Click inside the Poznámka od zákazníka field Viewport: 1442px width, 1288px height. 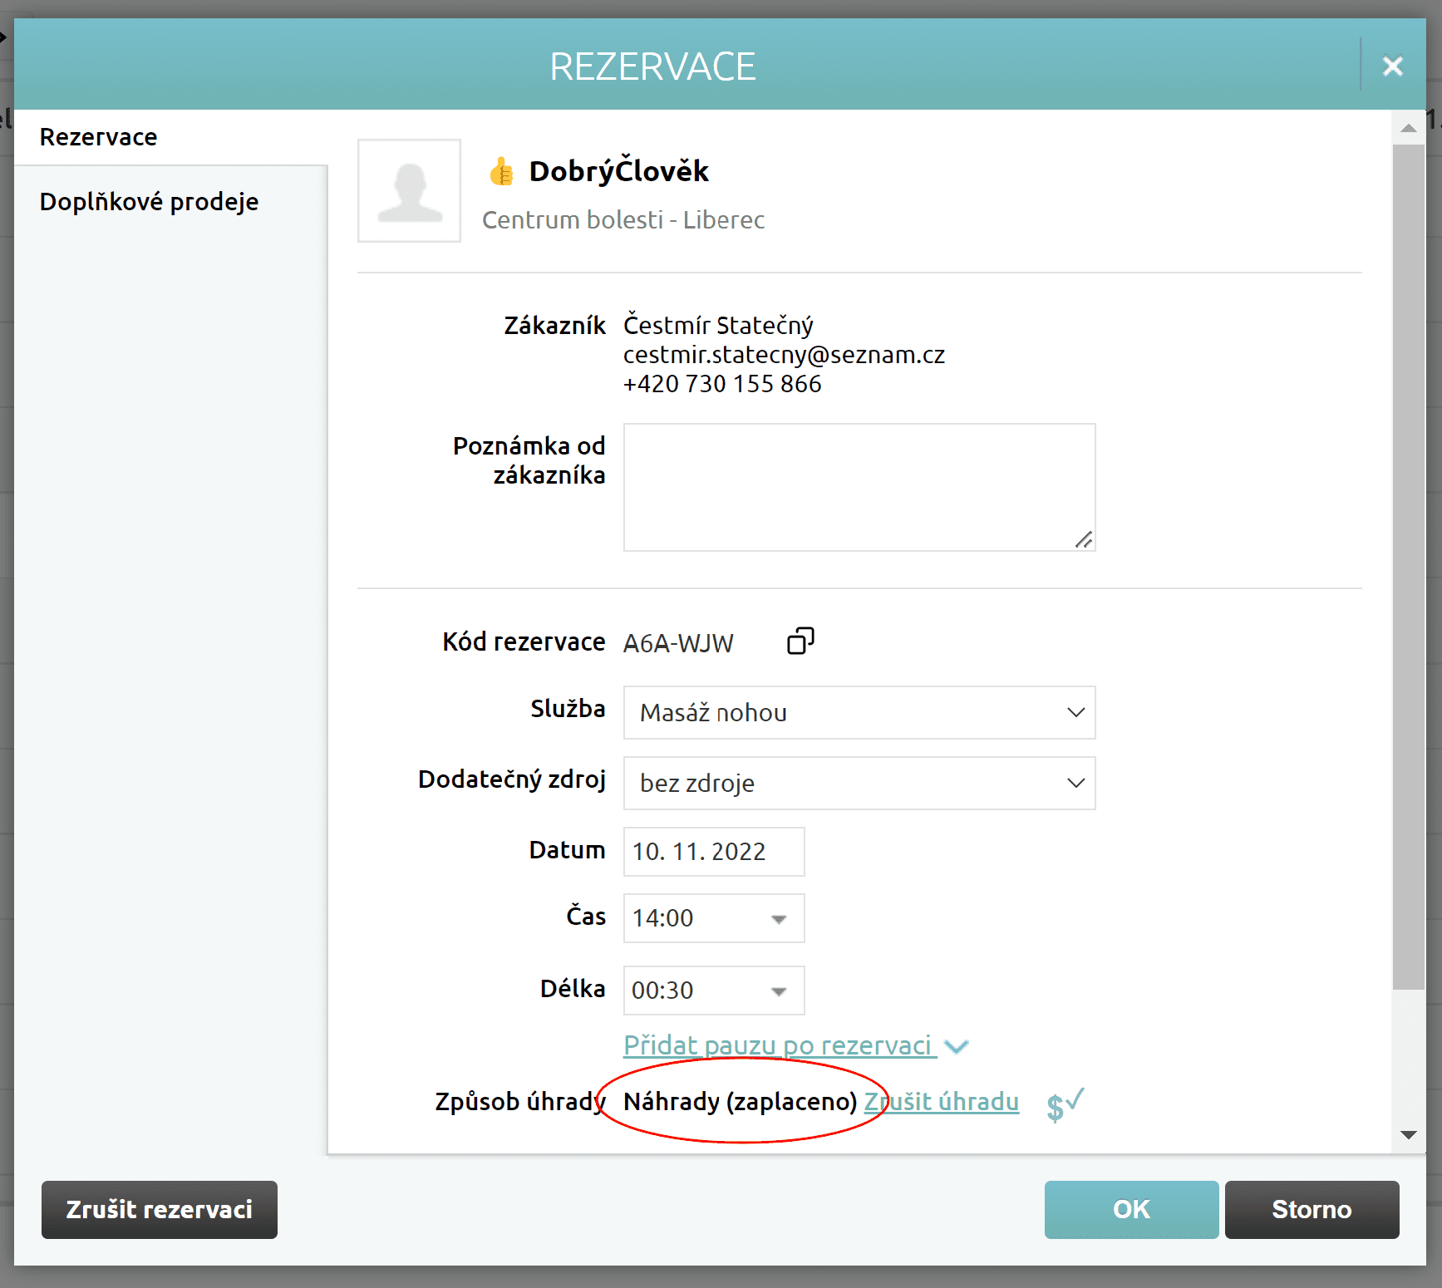(859, 487)
